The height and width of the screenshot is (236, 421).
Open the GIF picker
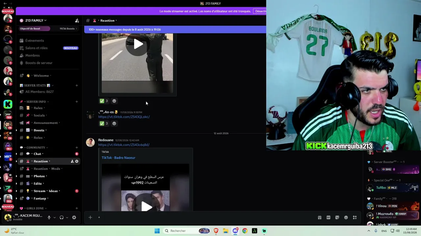pyautogui.click(x=328, y=217)
